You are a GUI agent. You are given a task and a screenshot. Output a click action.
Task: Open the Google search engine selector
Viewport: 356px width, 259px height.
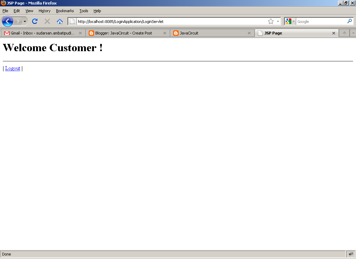290,21
